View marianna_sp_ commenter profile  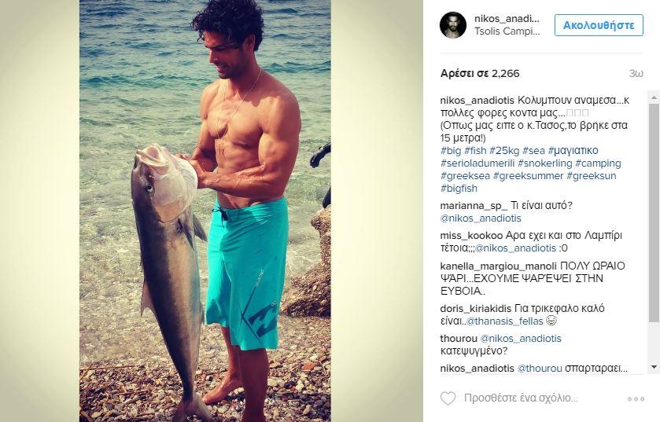pos(474,206)
